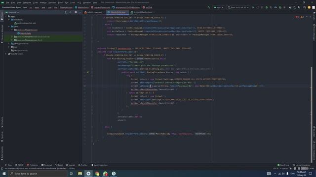Collapse the manifests folder node
This screenshot has width=316, height=177.
[9, 20]
